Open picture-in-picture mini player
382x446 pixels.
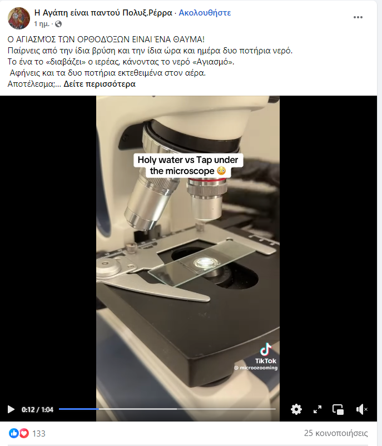pos(338,410)
